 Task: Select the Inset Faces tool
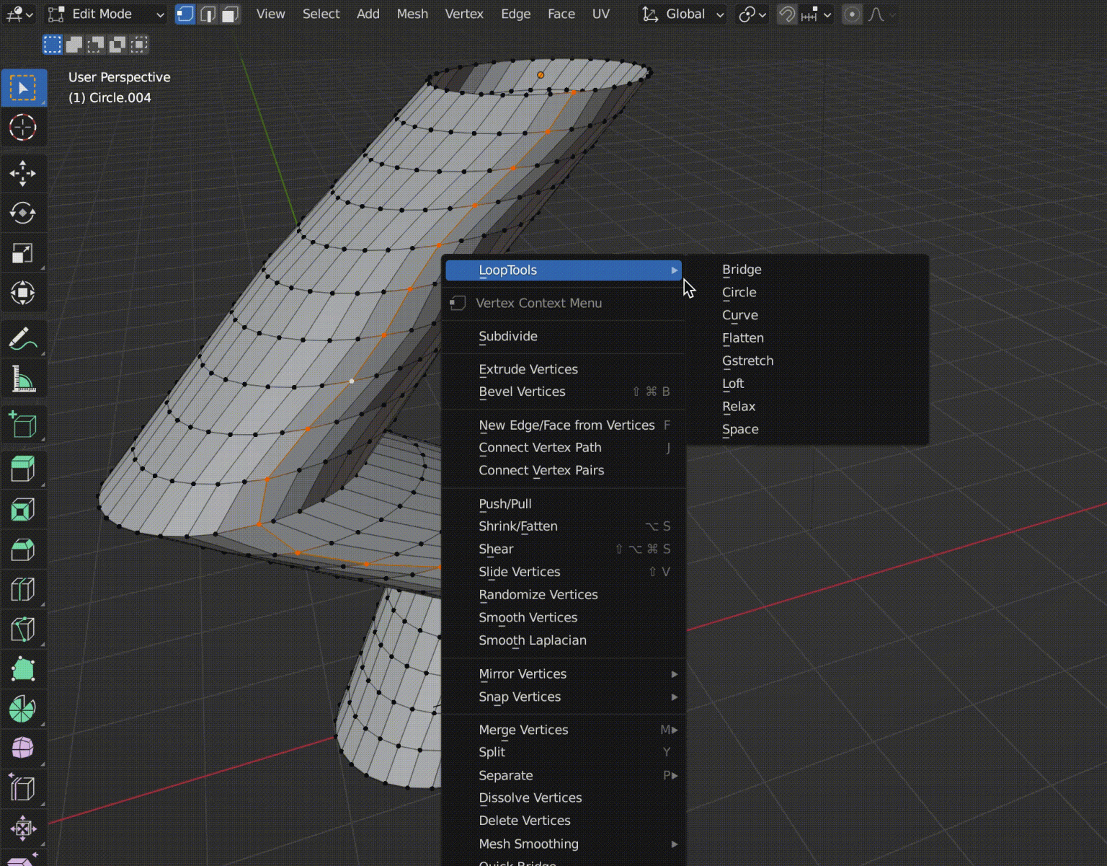tap(24, 509)
